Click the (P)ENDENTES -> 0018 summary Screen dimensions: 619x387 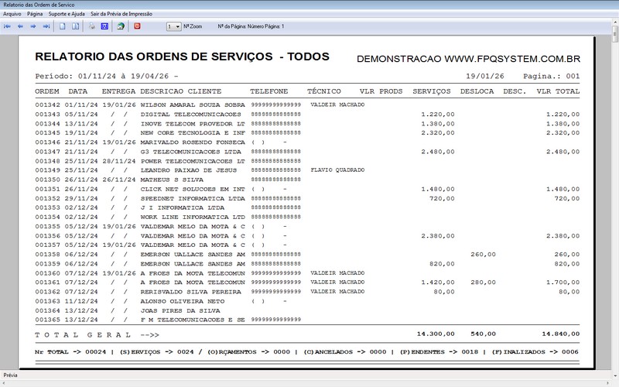439,352
